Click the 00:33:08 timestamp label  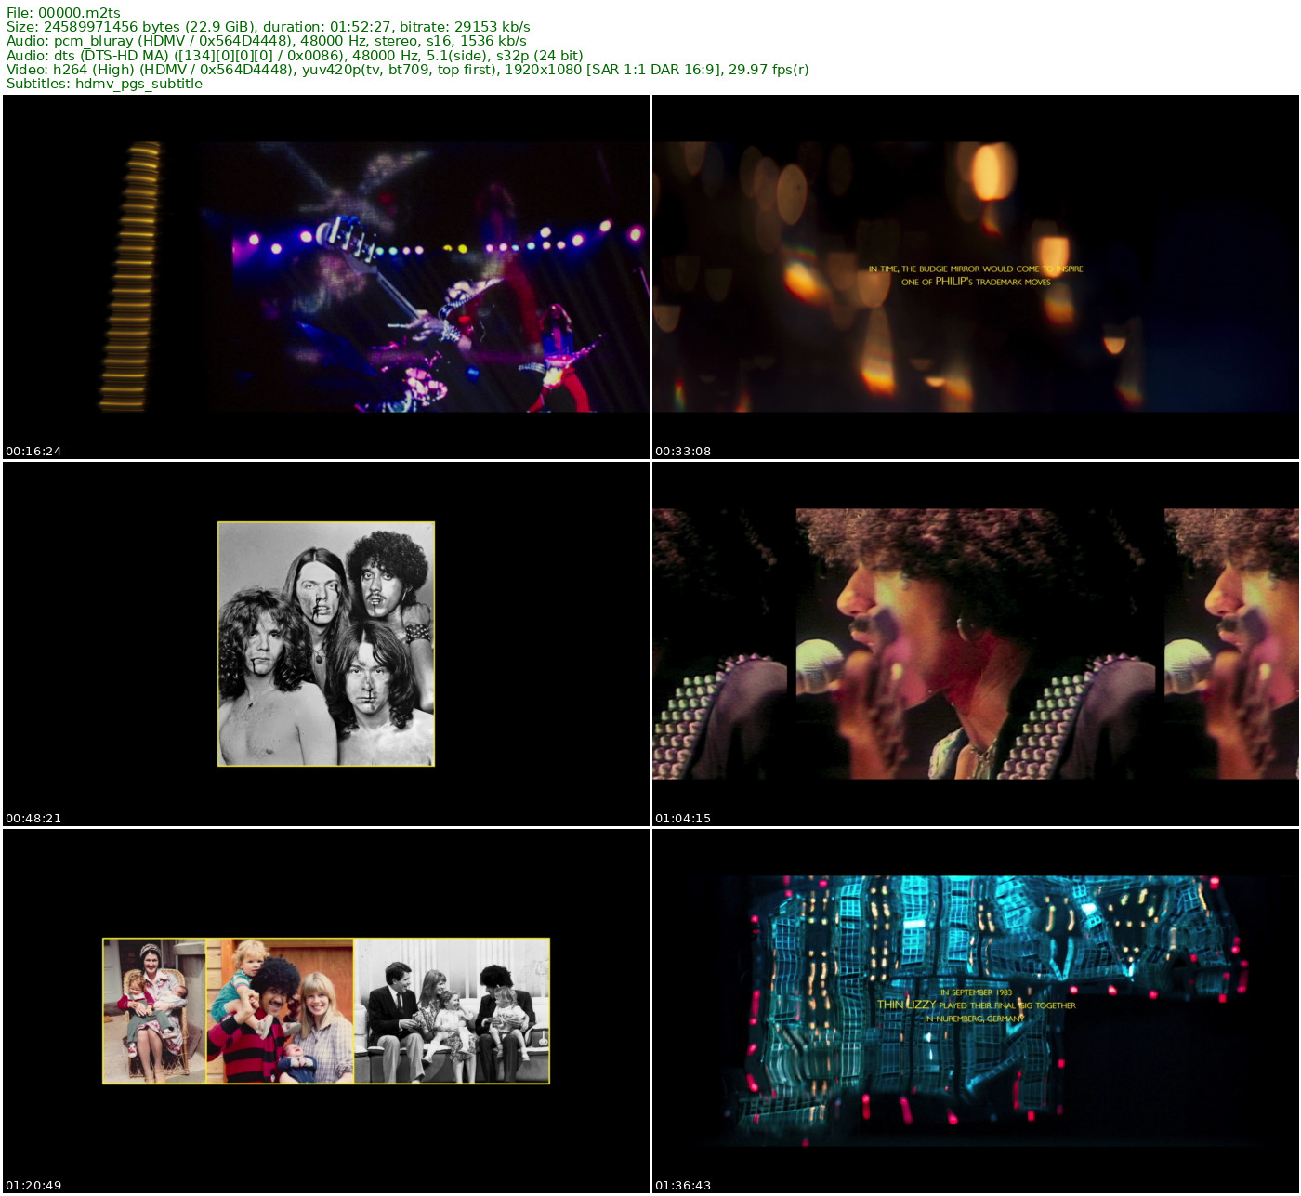point(683,452)
